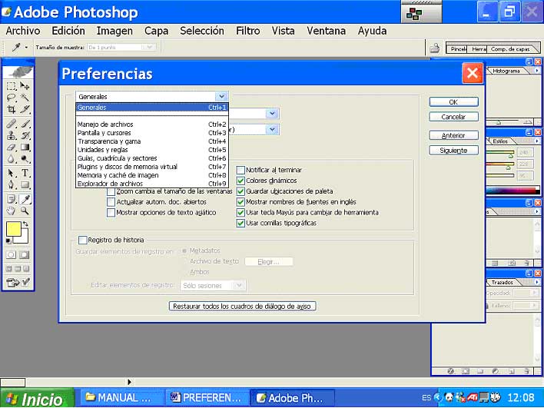Select the Eraser tool

pyautogui.click(x=11, y=147)
